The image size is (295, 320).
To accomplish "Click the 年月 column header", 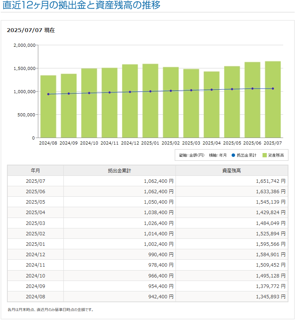I will [35, 170].
